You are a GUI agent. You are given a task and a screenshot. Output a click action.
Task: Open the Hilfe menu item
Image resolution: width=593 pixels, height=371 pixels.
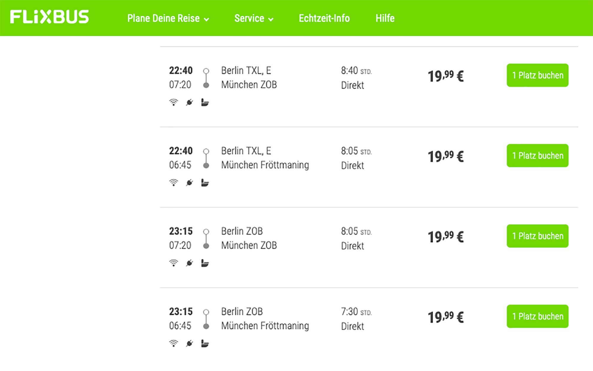click(385, 18)
